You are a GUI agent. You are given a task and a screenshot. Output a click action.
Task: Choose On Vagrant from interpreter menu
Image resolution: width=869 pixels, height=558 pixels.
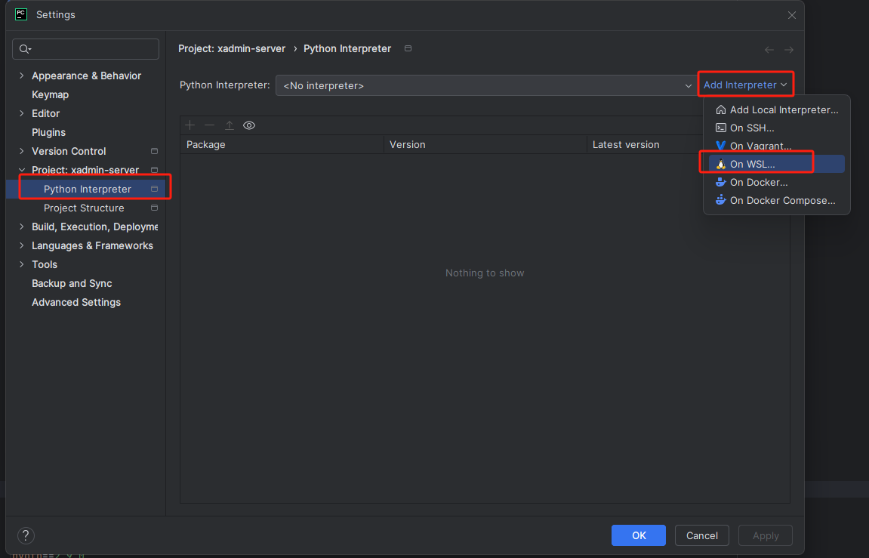pyautogui.click(x=776, y=146)
